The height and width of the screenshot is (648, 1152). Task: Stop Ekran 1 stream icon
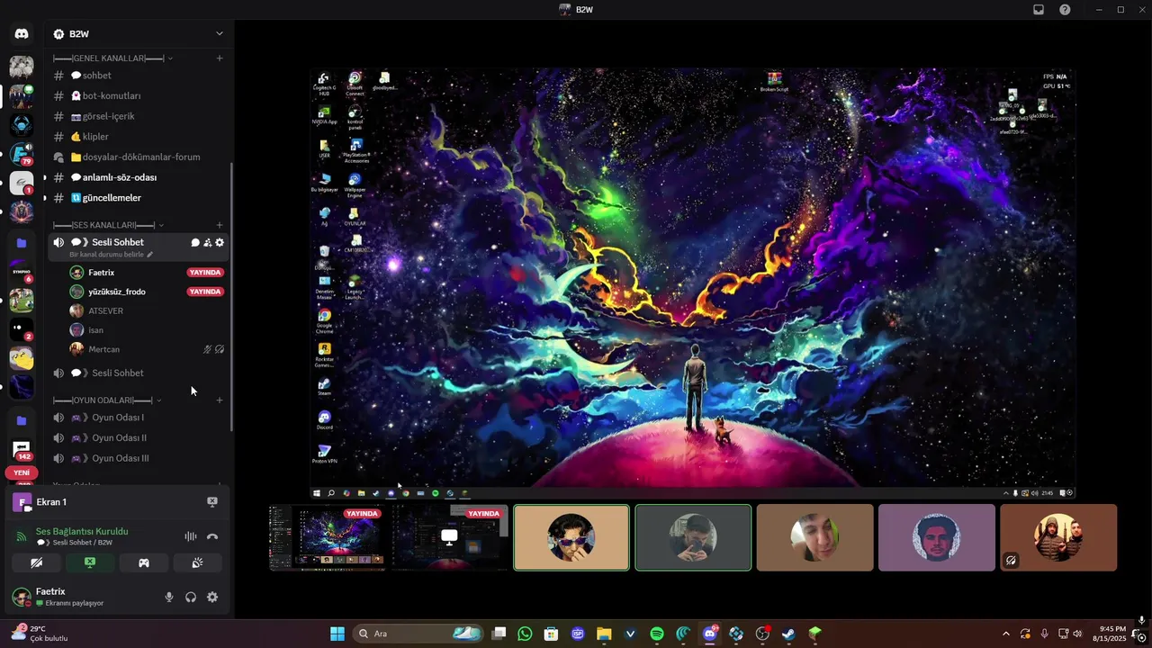pos(212,502)
